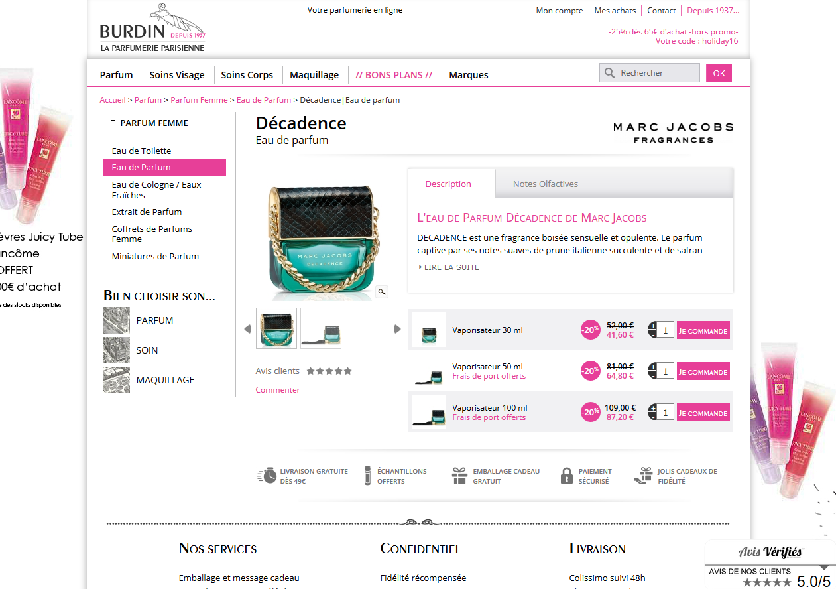Click the loyalty gifts icon
836x589 pixels.
[x=644, y=476]
